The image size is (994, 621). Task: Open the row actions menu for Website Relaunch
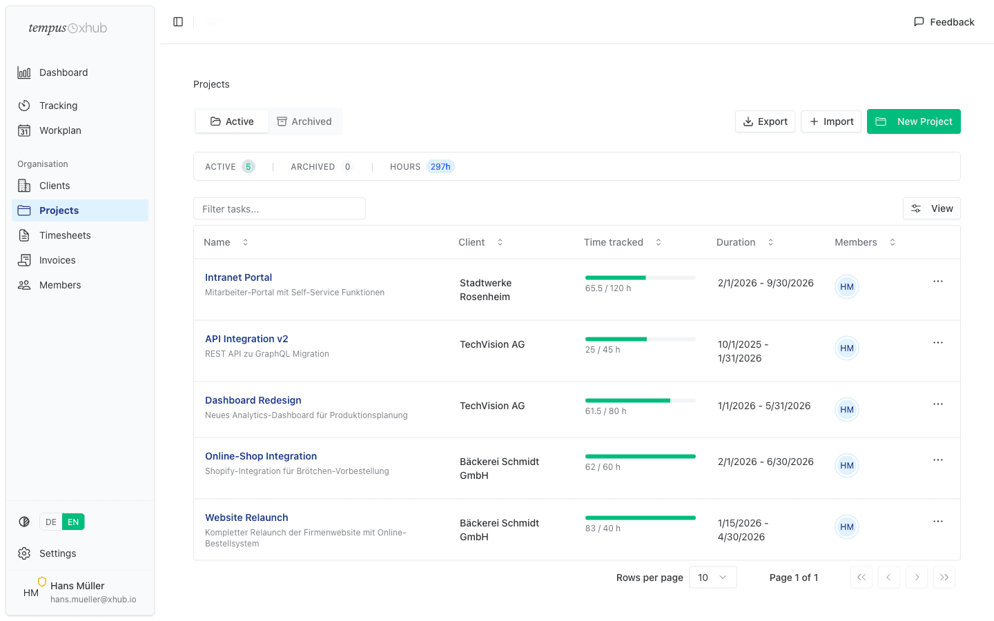tap(938, 521)
